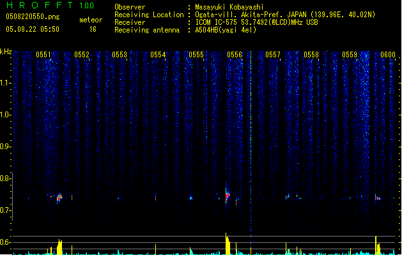This screenshot has width=402, height=255.
Task: Click the 0559 time marker
Action: pos(350,55)
